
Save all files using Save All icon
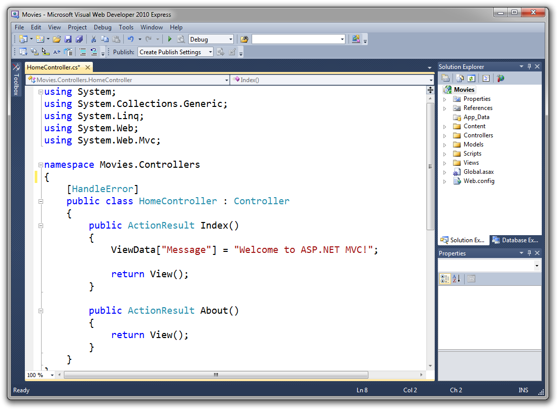point(80,39)
